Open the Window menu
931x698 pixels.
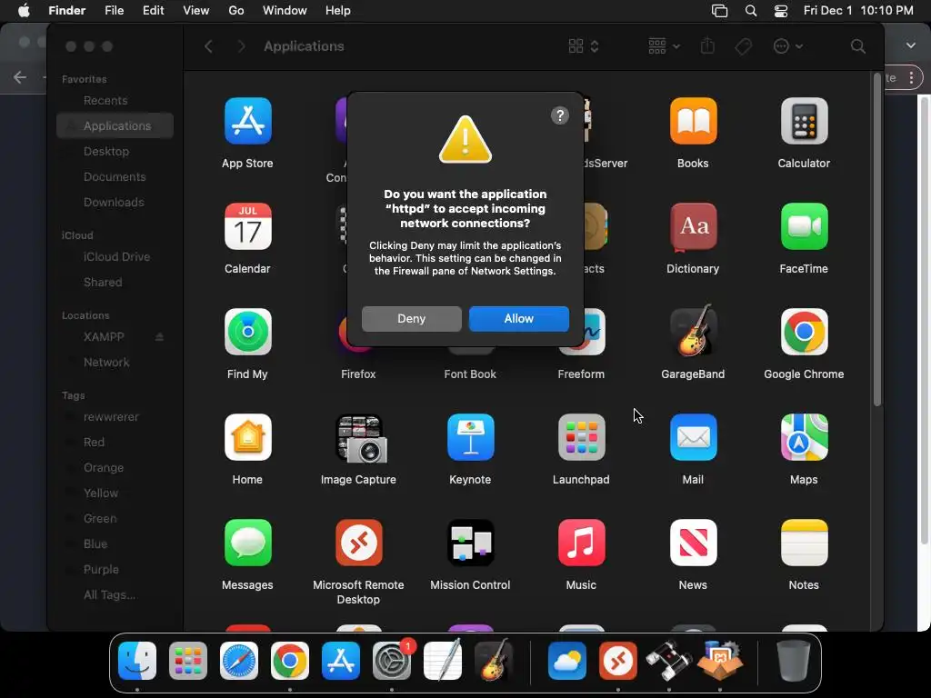click(285, 11)
